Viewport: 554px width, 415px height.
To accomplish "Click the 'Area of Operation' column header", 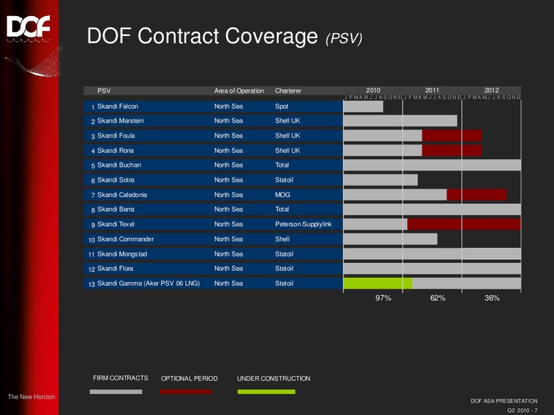I will pos(239,91).
